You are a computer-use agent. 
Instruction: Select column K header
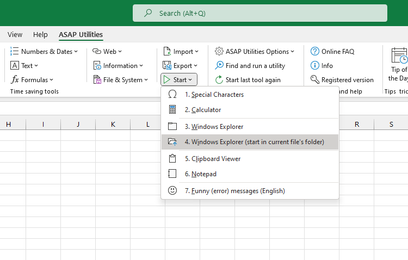[x=113, y=125]
